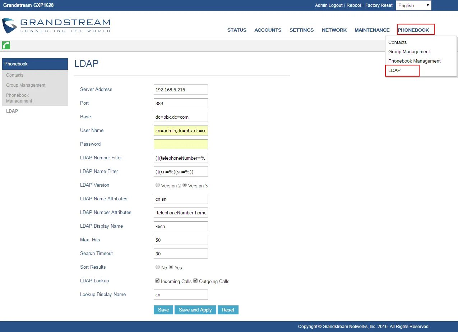The width and height of the screenshot is (458, 332).
Task: Click the Factory Reset link
Action: pyautogui.click(x=379, y=5)
